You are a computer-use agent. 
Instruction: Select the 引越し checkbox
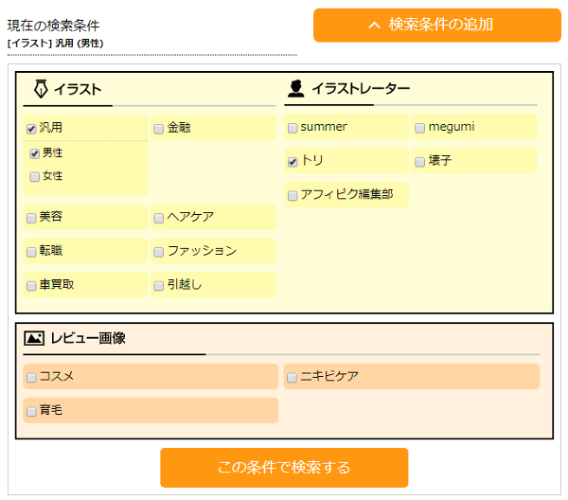159,286
